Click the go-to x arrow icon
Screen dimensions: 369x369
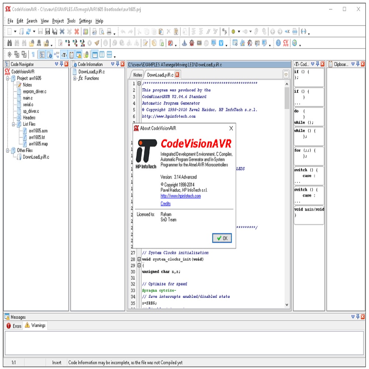(x=287, y=31)
